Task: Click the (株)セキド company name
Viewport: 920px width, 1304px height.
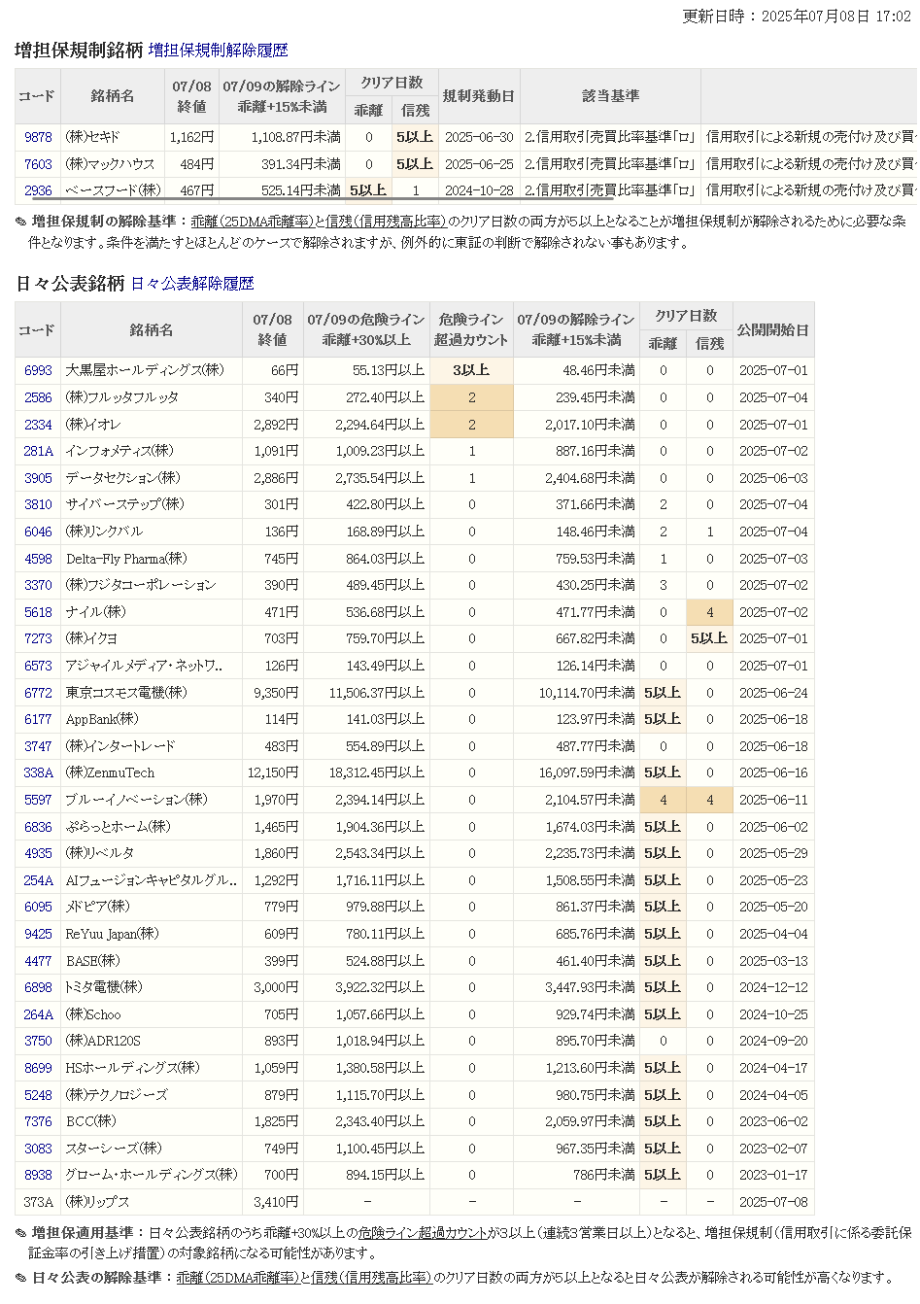Action: click(x=93, y=137)
